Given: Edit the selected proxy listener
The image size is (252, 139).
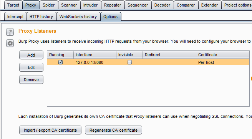Looking at the screenshot, I should (31, 67).
